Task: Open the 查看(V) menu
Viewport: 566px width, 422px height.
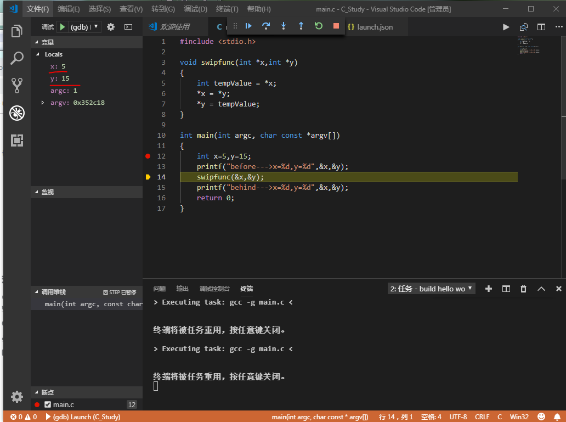Action: coord(131,9)
